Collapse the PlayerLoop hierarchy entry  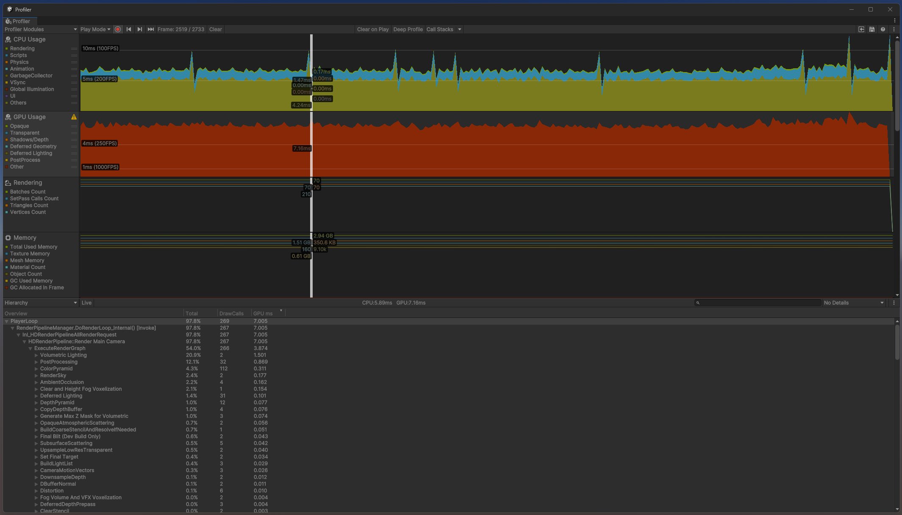click(x=6, y=321)
